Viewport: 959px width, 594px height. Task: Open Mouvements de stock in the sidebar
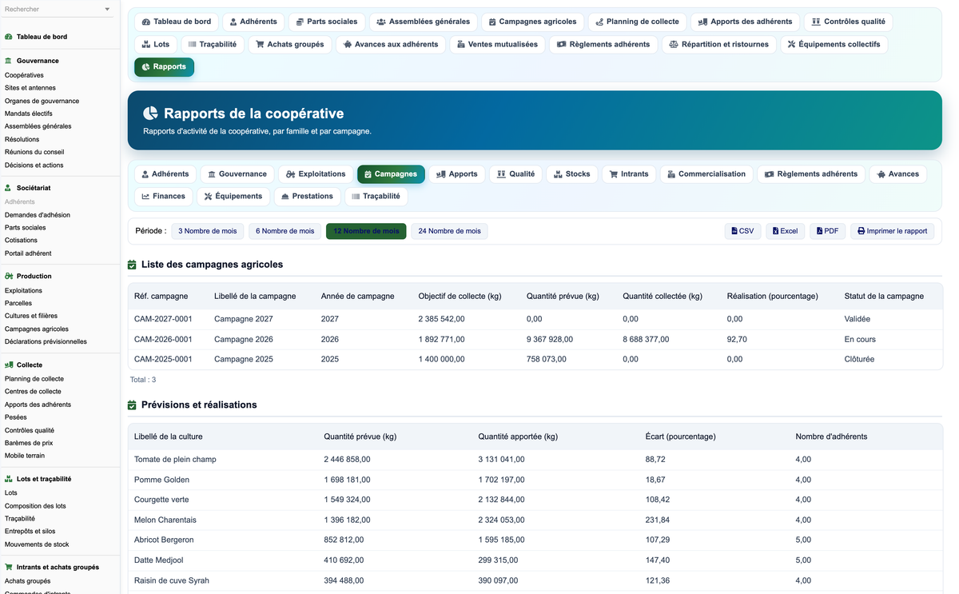[x=37, y=544]
